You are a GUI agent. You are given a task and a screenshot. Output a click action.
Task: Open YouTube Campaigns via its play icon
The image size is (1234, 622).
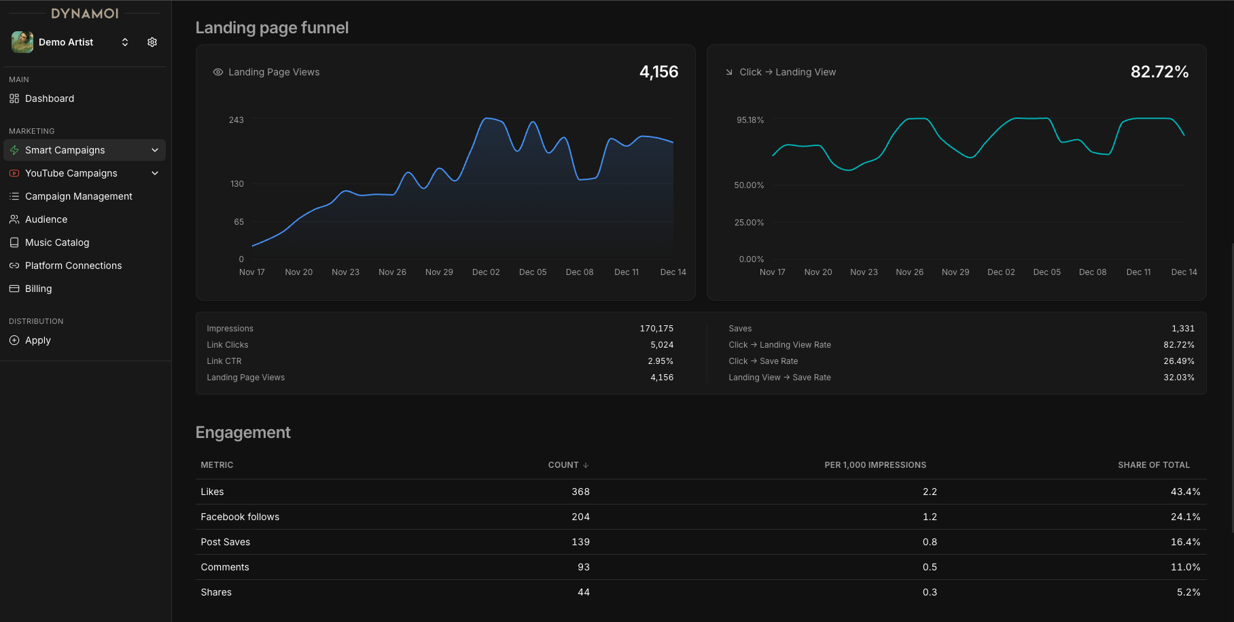14,173
